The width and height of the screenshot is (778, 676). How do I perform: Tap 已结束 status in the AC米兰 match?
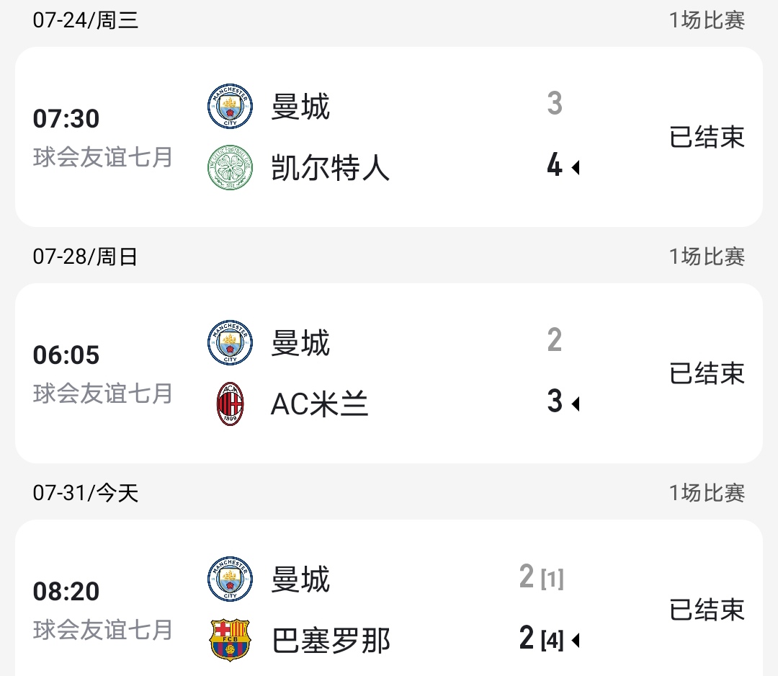click(x=707, y=373)
